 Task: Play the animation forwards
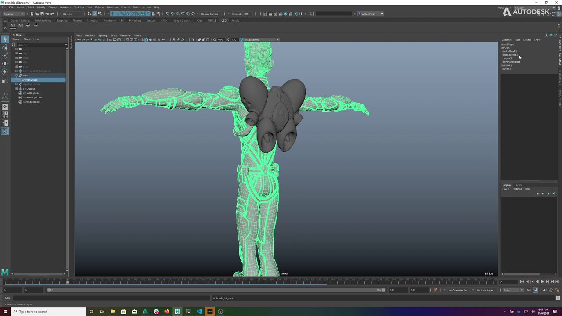[x=542, y=282]
